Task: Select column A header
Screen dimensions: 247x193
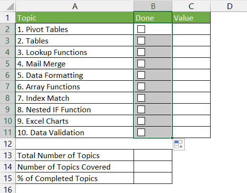Action: pos(75,6)
